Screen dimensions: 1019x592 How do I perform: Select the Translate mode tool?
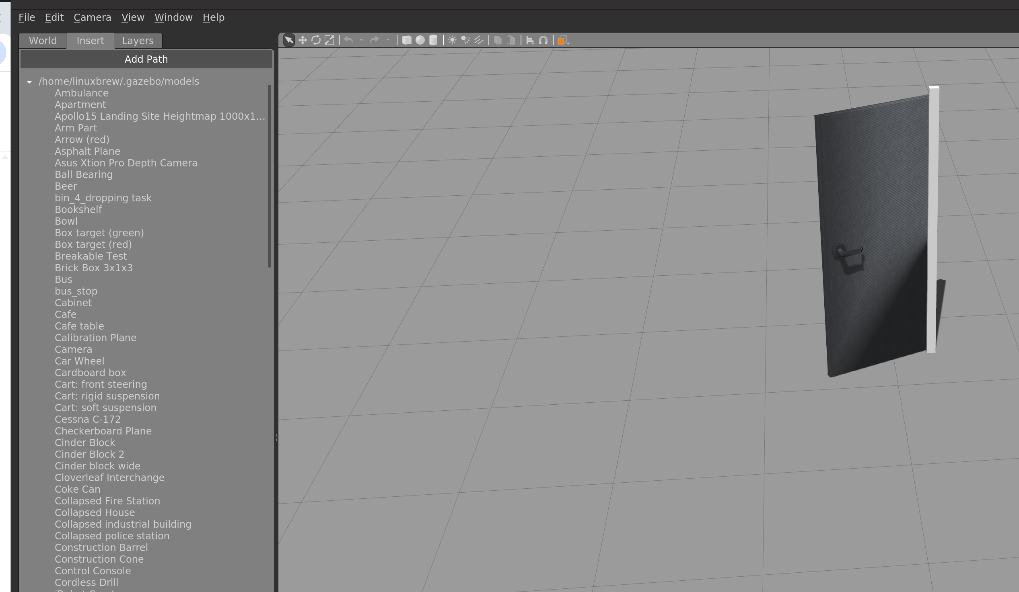(303, 40)
